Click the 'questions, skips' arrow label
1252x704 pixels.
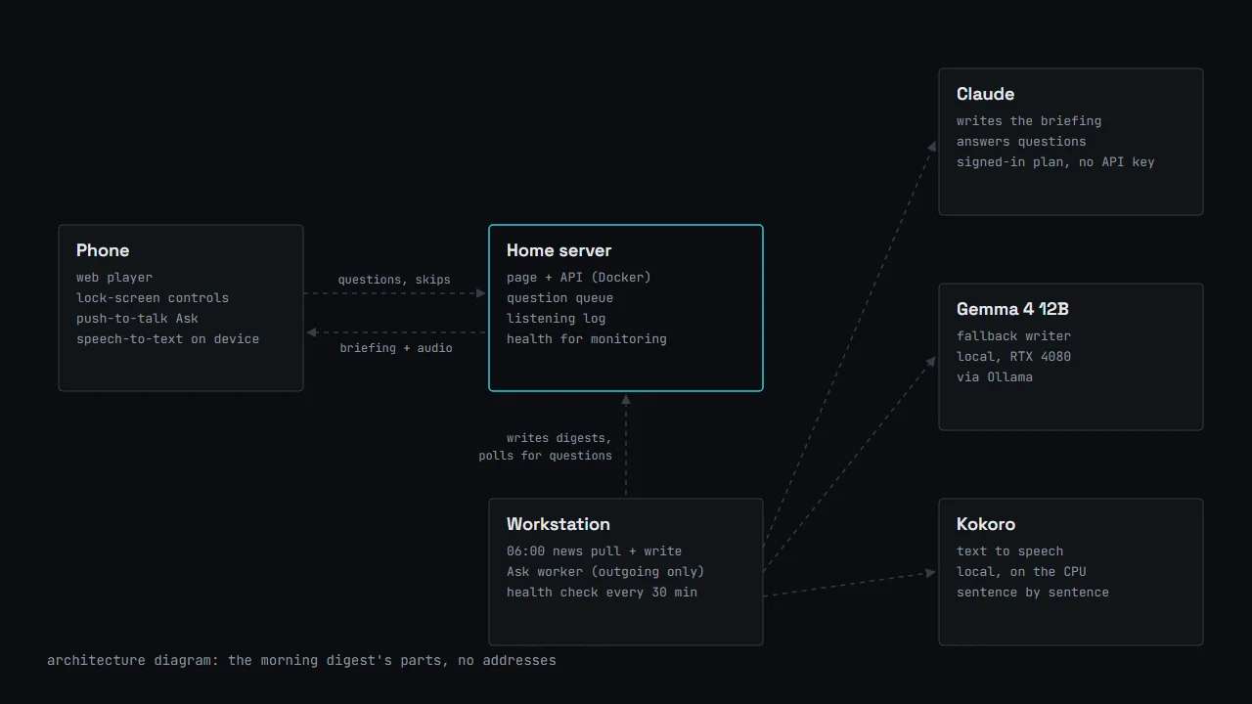pos(394,280)
